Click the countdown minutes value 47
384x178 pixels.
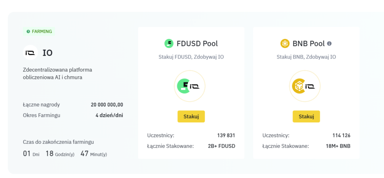(84, 154)
